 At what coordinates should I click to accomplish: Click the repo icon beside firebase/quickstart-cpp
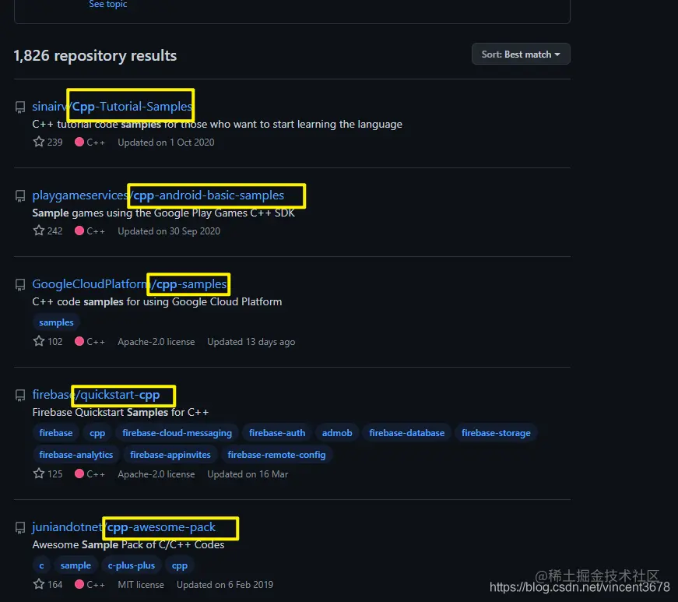[x=20, y=396]
